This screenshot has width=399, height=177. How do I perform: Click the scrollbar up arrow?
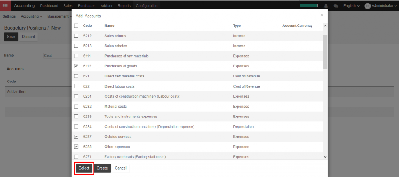(x=325, y=26)
